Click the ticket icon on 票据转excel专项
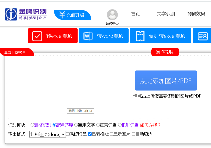 [x=140, y=36]
